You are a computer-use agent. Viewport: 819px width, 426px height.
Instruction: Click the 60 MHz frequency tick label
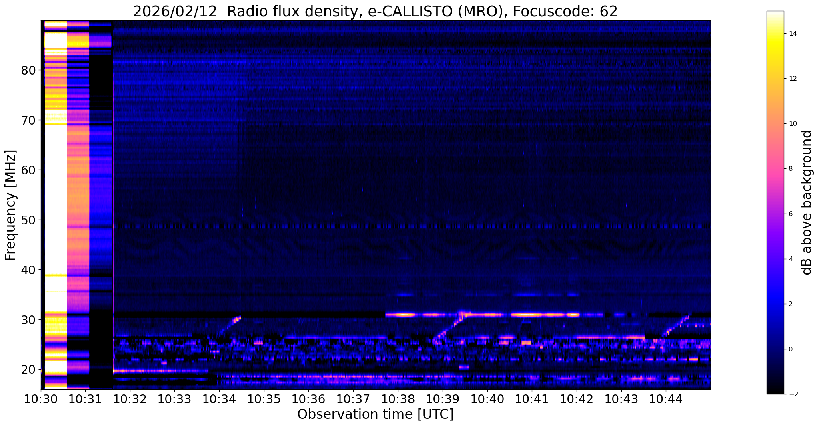pyautogui.click(x=28, y=170)
